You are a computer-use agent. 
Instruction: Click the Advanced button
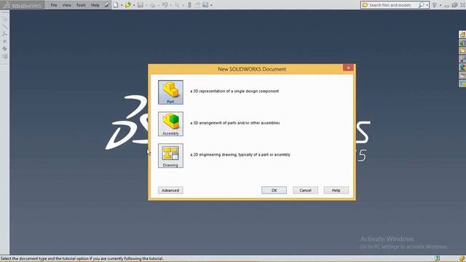click(170, 190)
